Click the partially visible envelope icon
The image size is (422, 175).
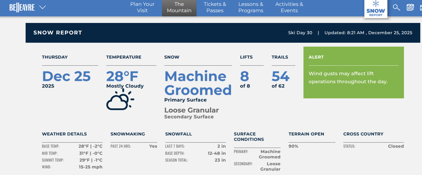(420, 8)
